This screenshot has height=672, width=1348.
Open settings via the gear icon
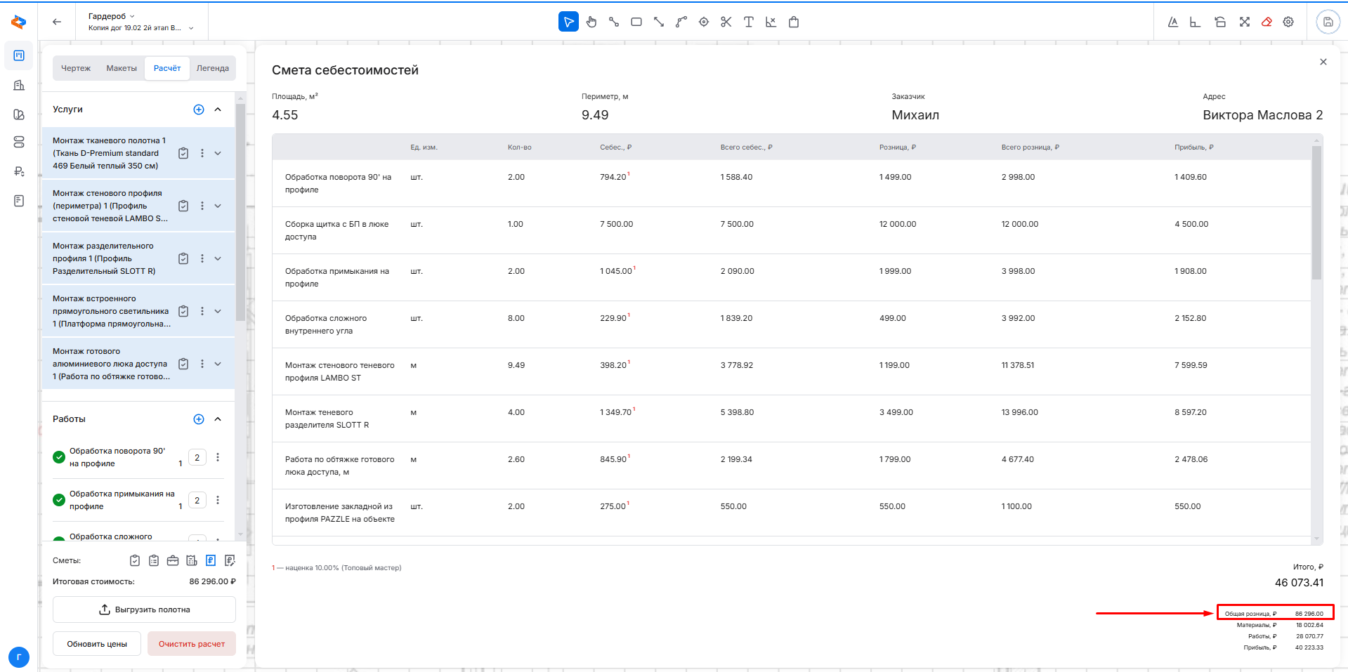click(1288, 22)
